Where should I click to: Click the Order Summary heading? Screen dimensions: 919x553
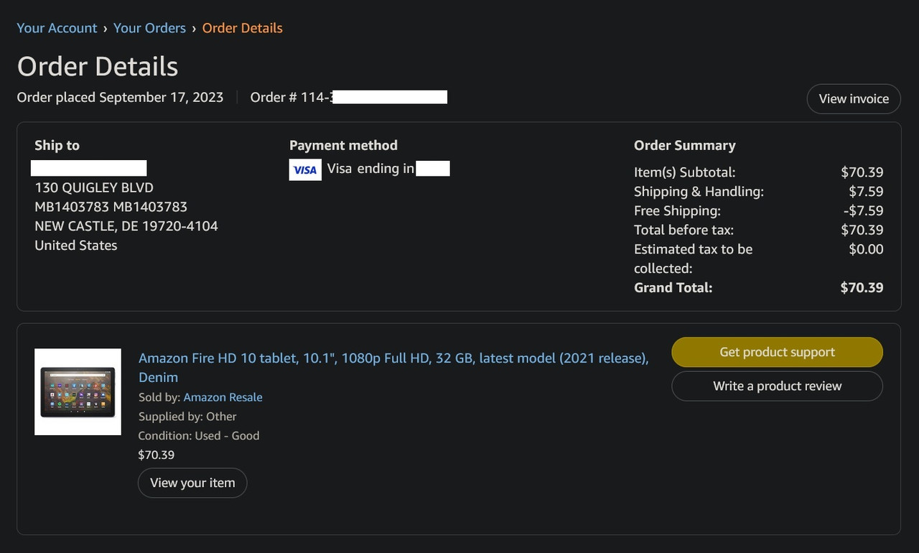coord(684,145)
